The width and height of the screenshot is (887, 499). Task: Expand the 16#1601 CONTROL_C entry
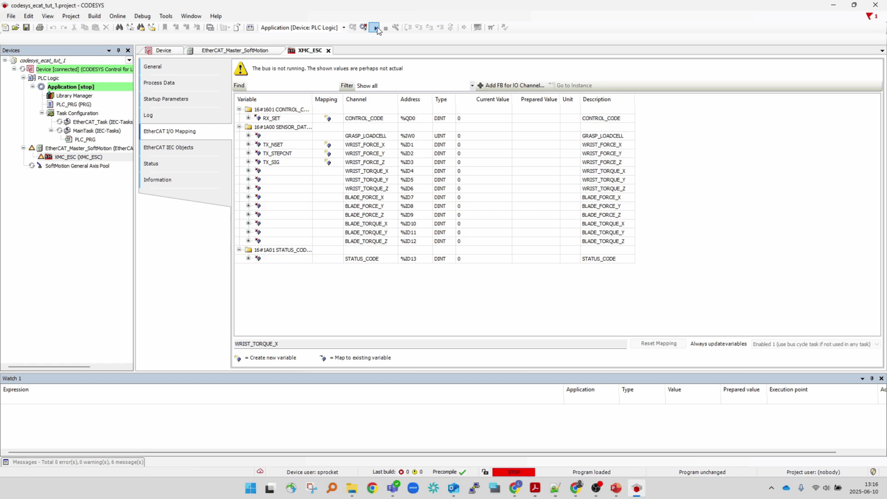pyautogui.click(x=239, y=109)
